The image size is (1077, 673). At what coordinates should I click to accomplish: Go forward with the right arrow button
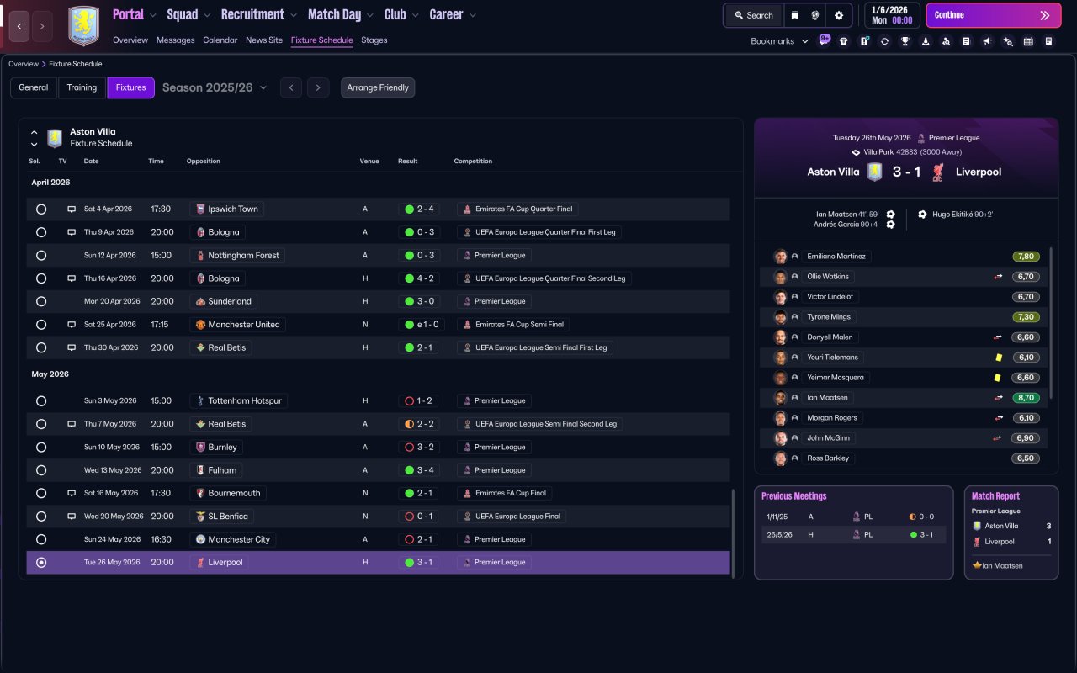(x=42, y=26)
